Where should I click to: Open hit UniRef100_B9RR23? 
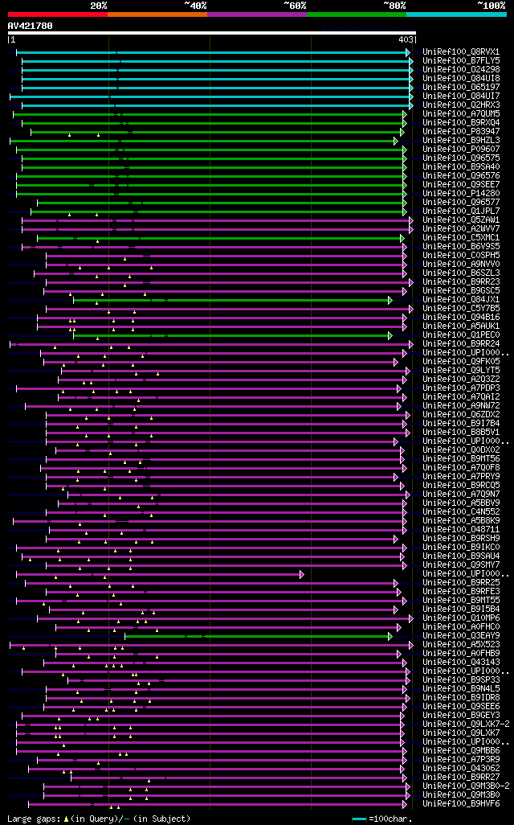[461, 282]
